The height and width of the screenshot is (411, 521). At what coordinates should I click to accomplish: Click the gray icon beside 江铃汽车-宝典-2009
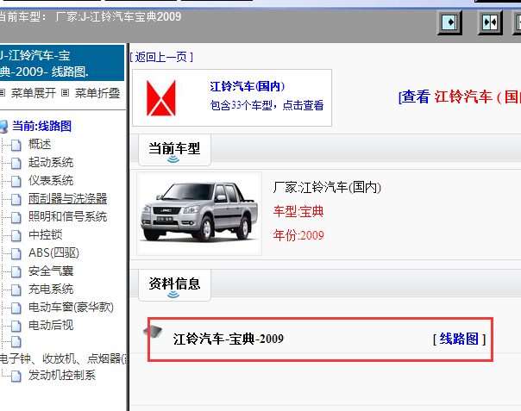click(x=153, y=331)
